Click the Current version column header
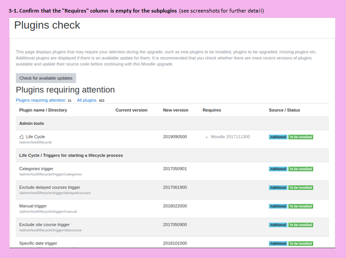 click(131, 110)
